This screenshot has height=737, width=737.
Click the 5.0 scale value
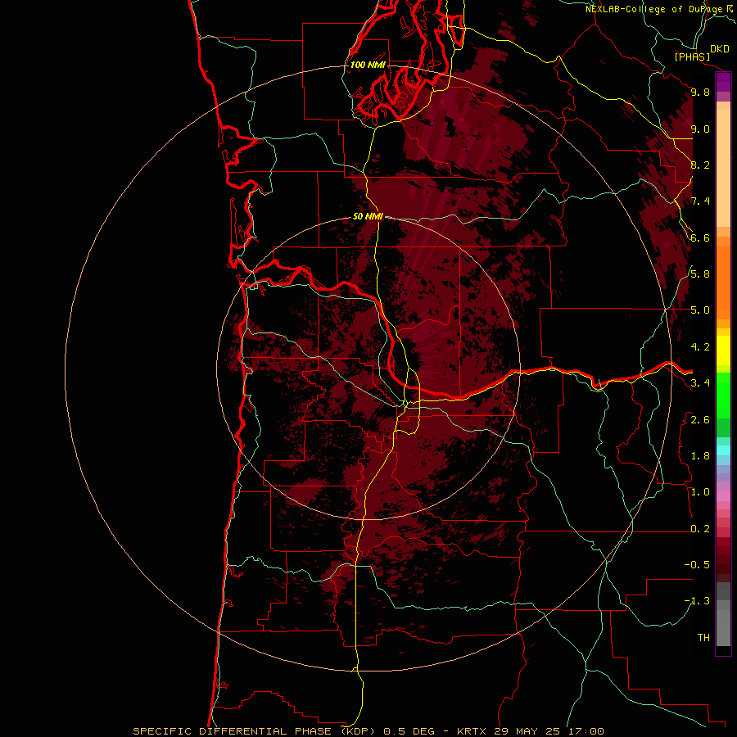[700, 310]
